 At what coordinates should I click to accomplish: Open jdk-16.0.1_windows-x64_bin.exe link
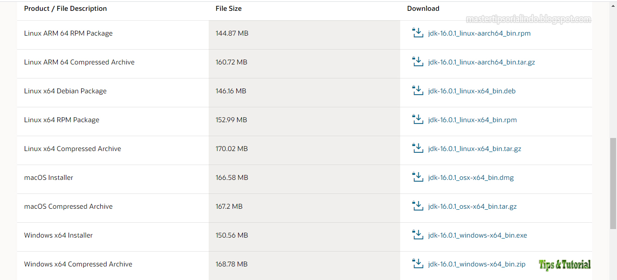click(477, 235)
